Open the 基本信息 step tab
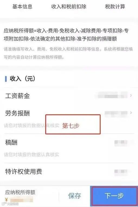Screen dimensions: 138x207 tap(22, 7)
